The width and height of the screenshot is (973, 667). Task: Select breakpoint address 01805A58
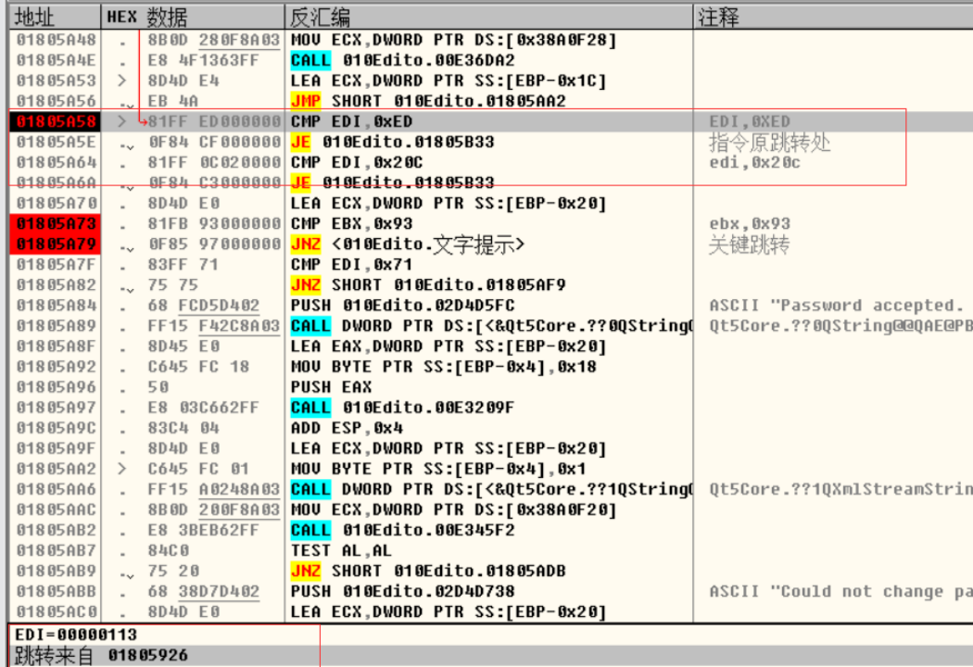(x=56, y=121)
